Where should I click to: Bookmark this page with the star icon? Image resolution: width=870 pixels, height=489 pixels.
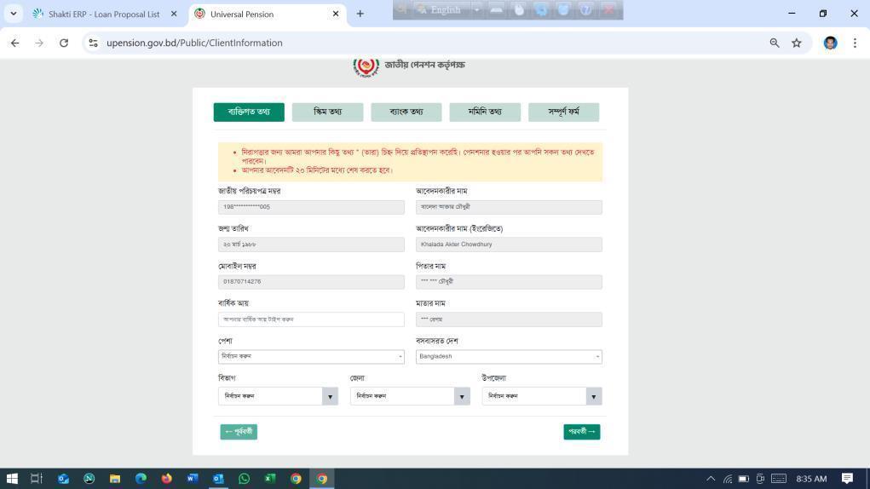pyautogui.click(x=796, y=43)
